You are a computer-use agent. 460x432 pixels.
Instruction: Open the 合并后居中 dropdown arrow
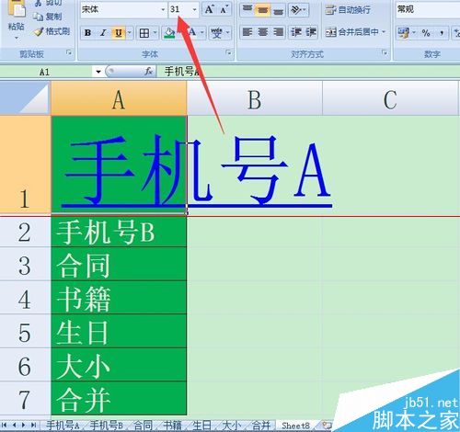pos(384,32)
